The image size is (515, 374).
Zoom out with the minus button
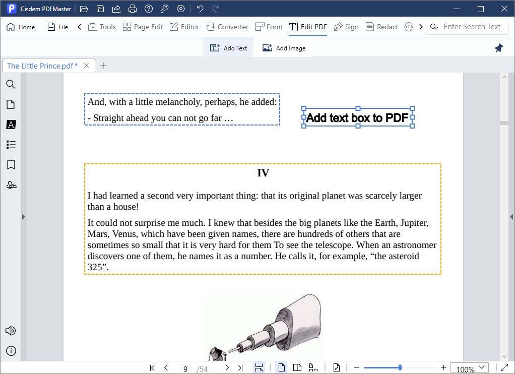click(x=357, y=368)
